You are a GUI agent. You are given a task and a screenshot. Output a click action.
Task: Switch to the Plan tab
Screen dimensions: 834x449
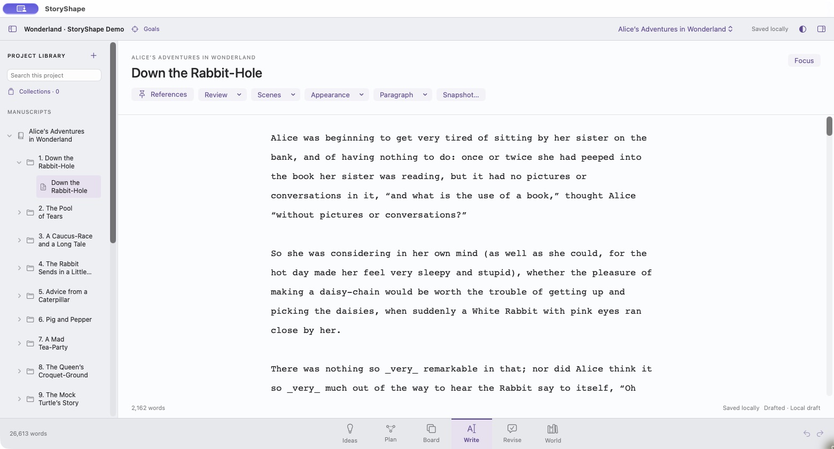[x=391, y=433]
